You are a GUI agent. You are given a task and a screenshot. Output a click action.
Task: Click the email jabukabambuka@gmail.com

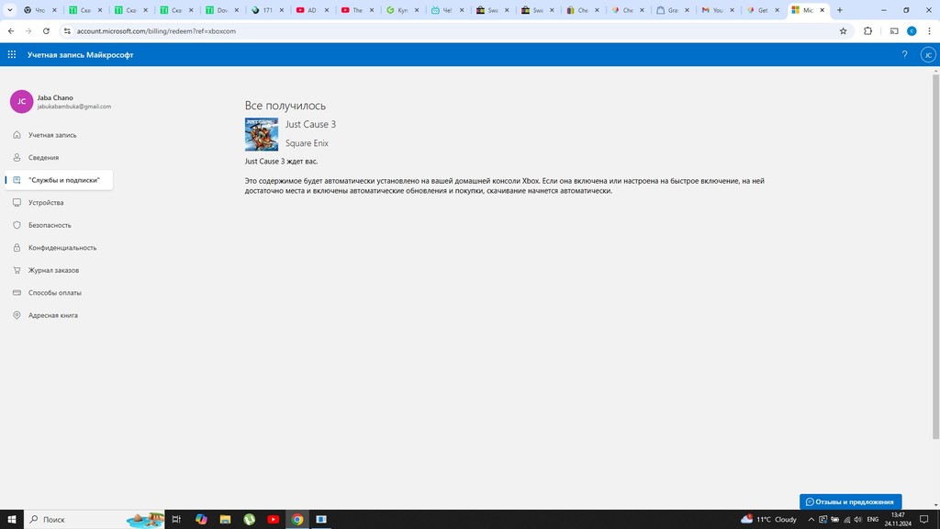[x=73, y=107]
